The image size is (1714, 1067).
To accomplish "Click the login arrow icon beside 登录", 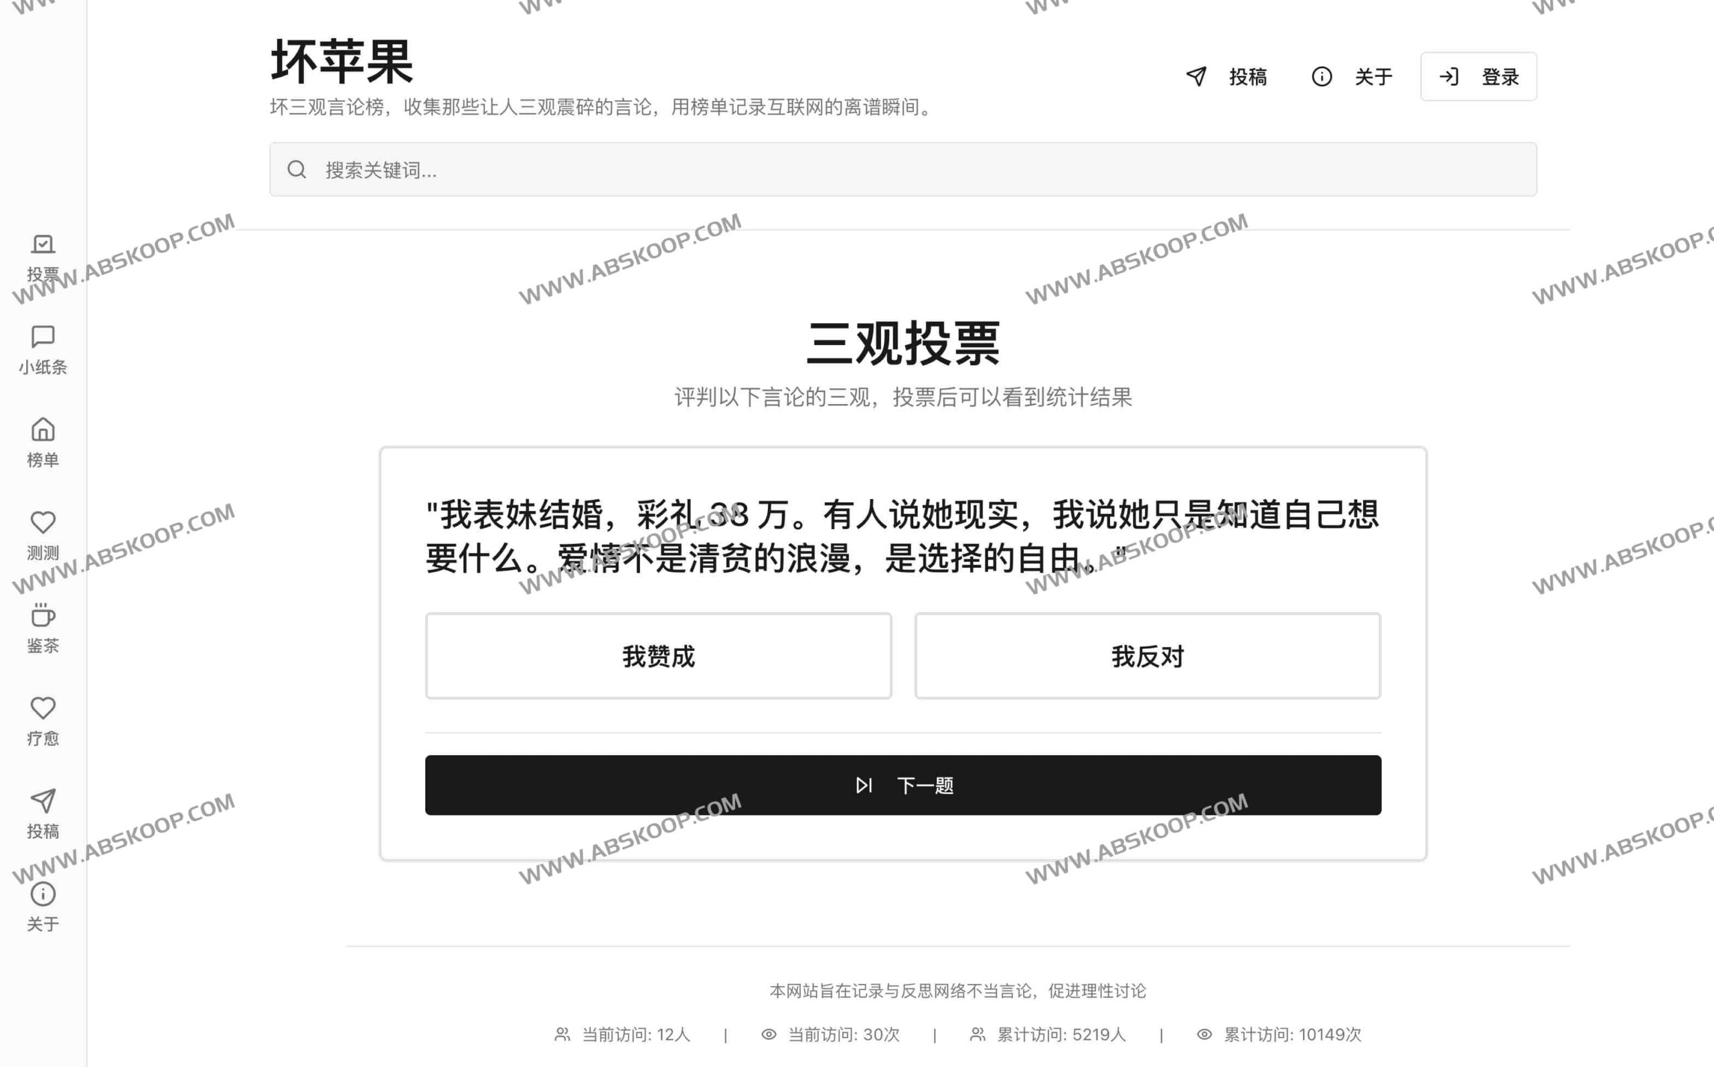I will 1450,77.
